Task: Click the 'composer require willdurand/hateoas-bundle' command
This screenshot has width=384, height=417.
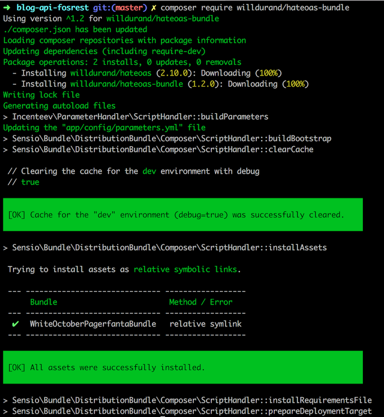Action: (x=255, y=8)
